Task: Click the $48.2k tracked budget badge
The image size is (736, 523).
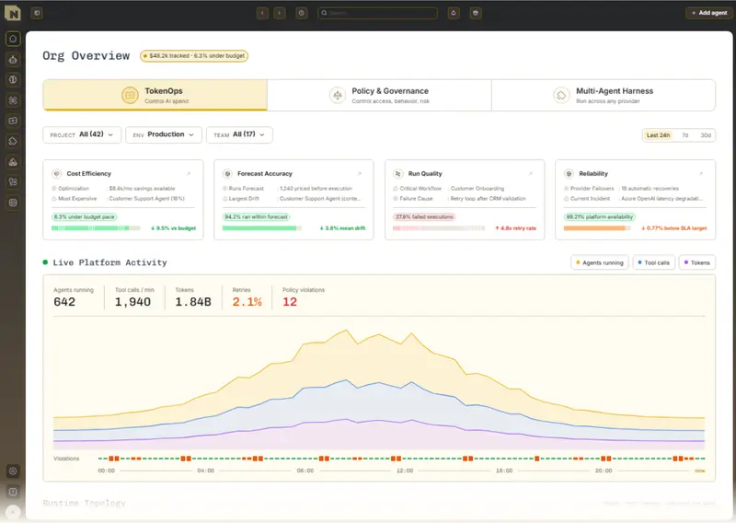Action: (x=194, y=56)
